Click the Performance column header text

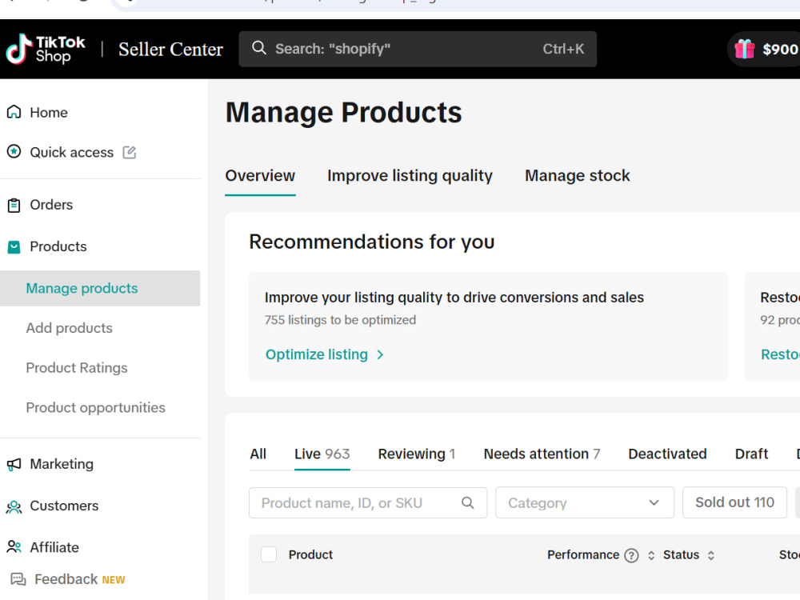point(582,554)
